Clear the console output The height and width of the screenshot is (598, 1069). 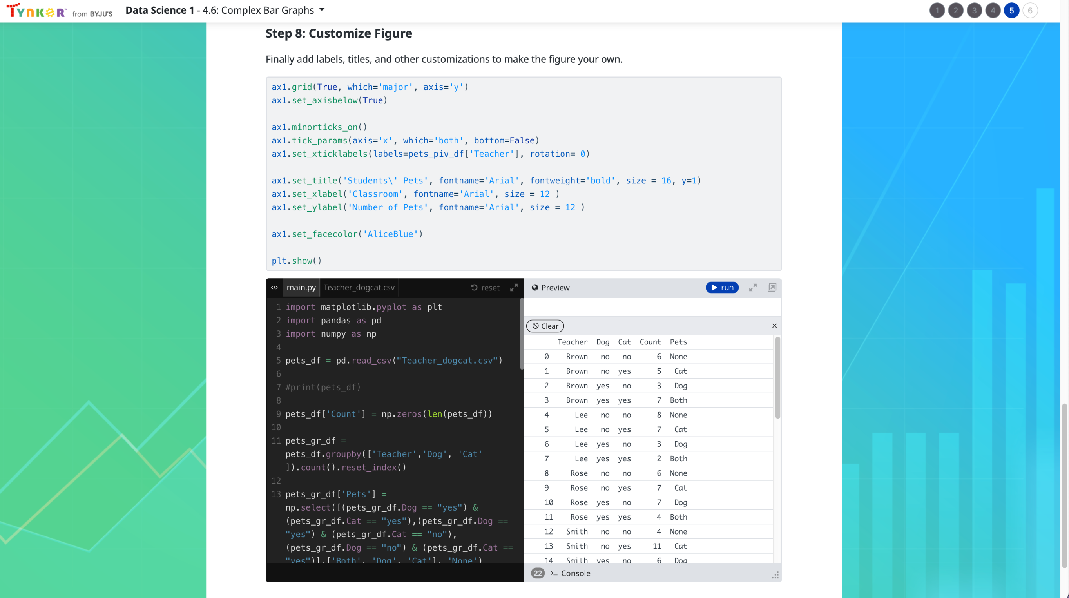(x=545, y=326)
